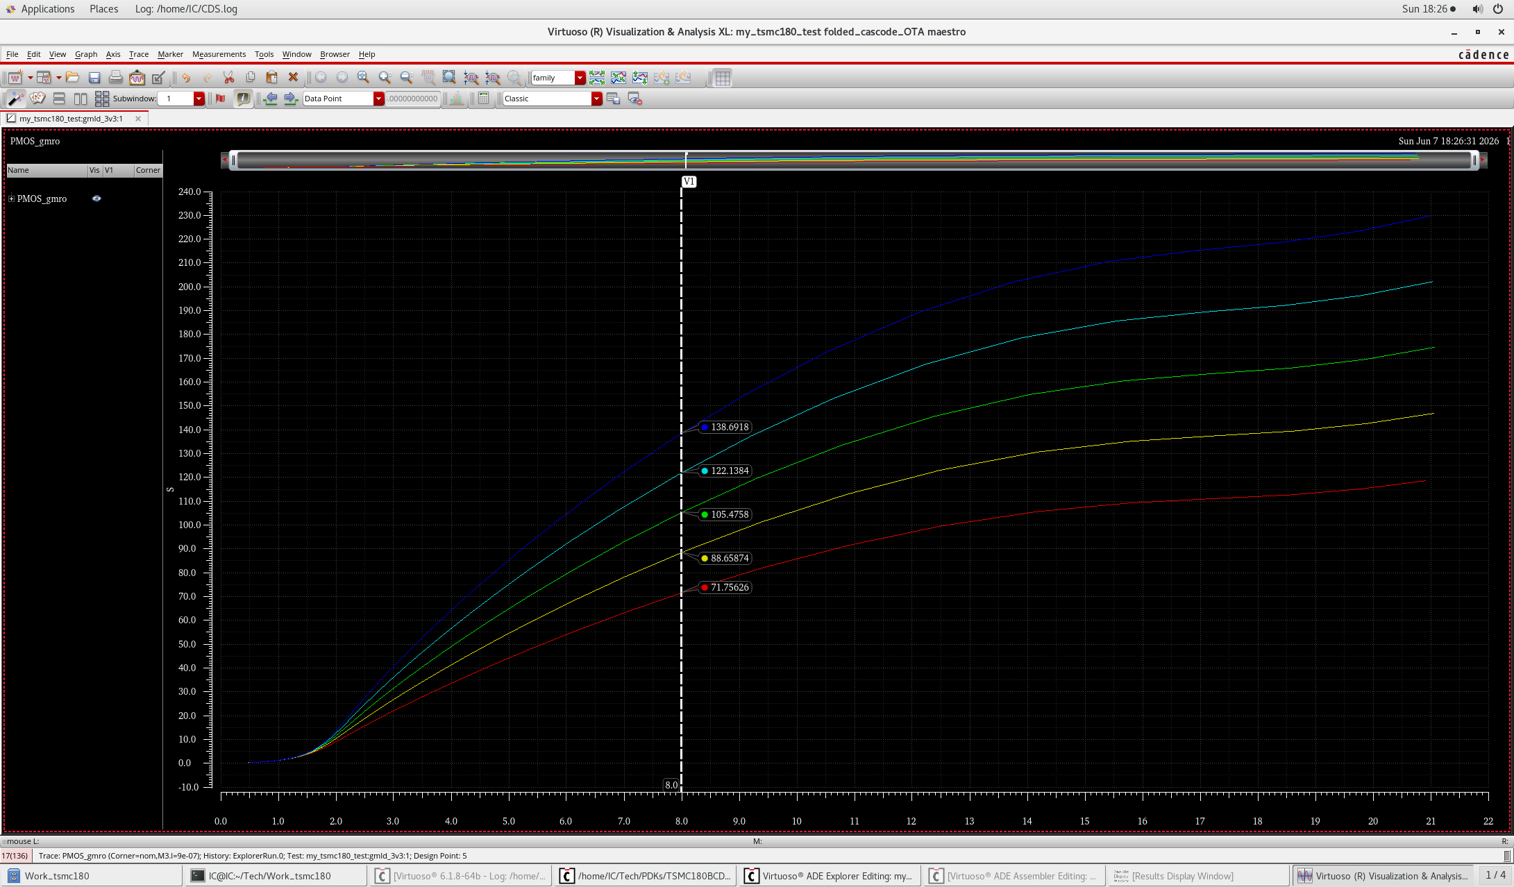Select the my_tsmc180_test:gmId_3v3:1 tab
The width and height of the screenshot is (1514, 887).
tap(71, 119)
